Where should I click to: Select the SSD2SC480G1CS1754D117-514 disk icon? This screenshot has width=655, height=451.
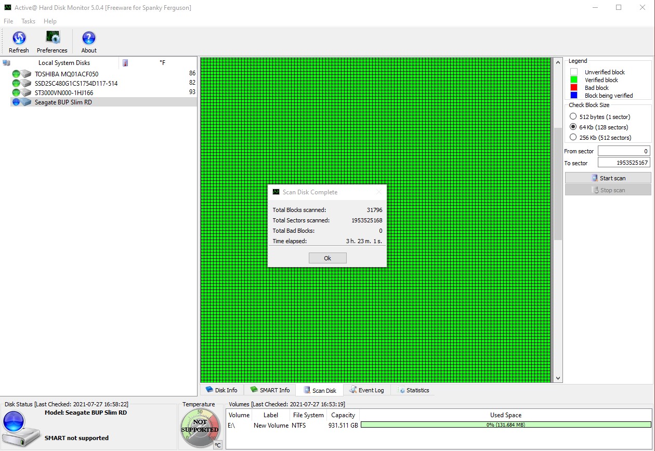coord(25,83)
